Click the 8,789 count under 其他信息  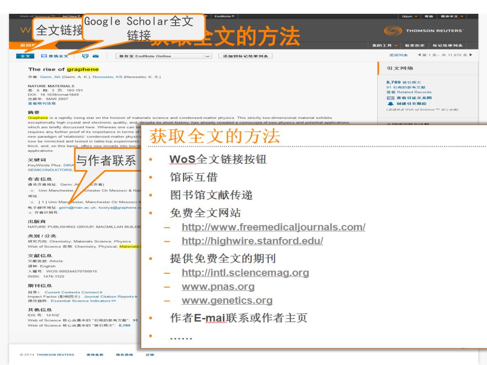click(125, 326)
